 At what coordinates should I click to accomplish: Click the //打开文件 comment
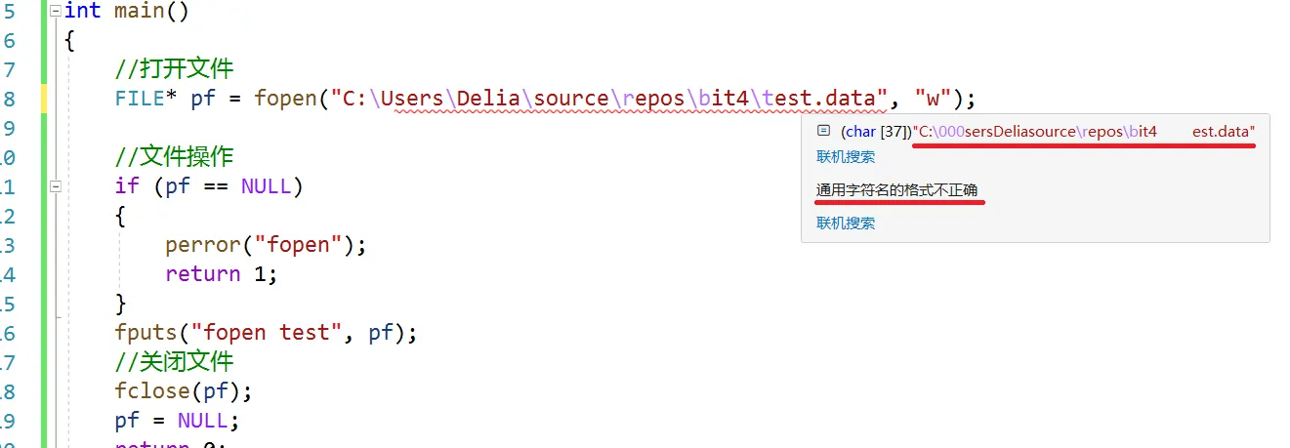[174, 69]
